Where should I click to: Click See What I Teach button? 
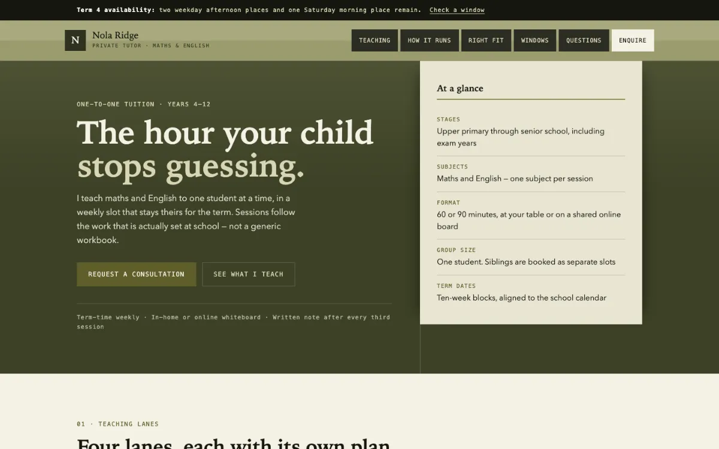[248, 274]
